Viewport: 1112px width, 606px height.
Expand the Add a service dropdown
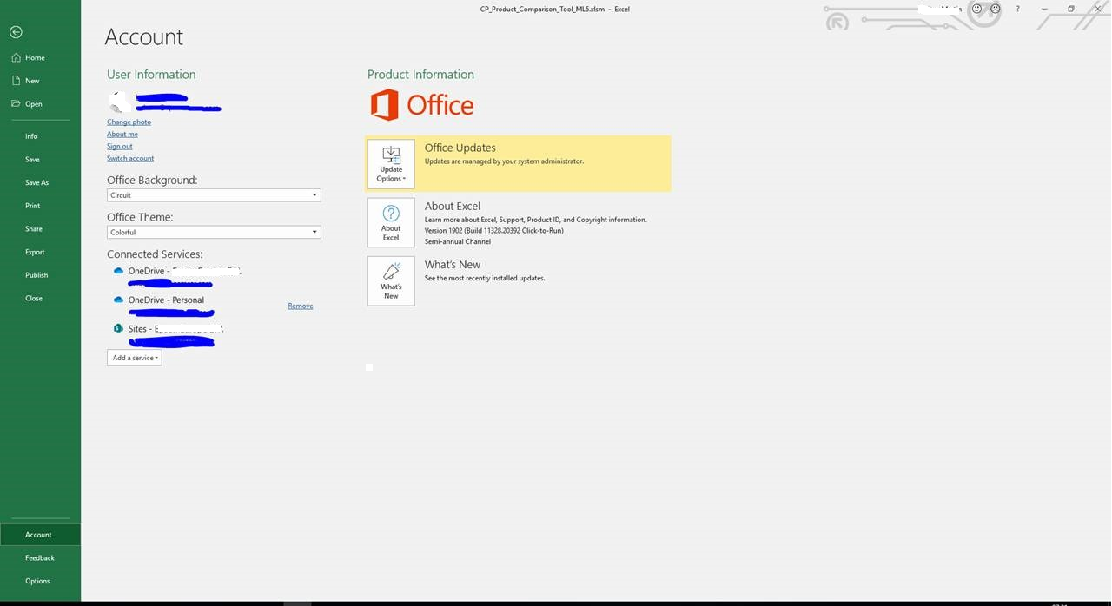135,358
